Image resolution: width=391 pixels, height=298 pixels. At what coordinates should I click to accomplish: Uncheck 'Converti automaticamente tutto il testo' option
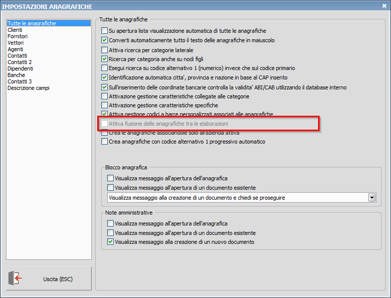pos(105,40)
